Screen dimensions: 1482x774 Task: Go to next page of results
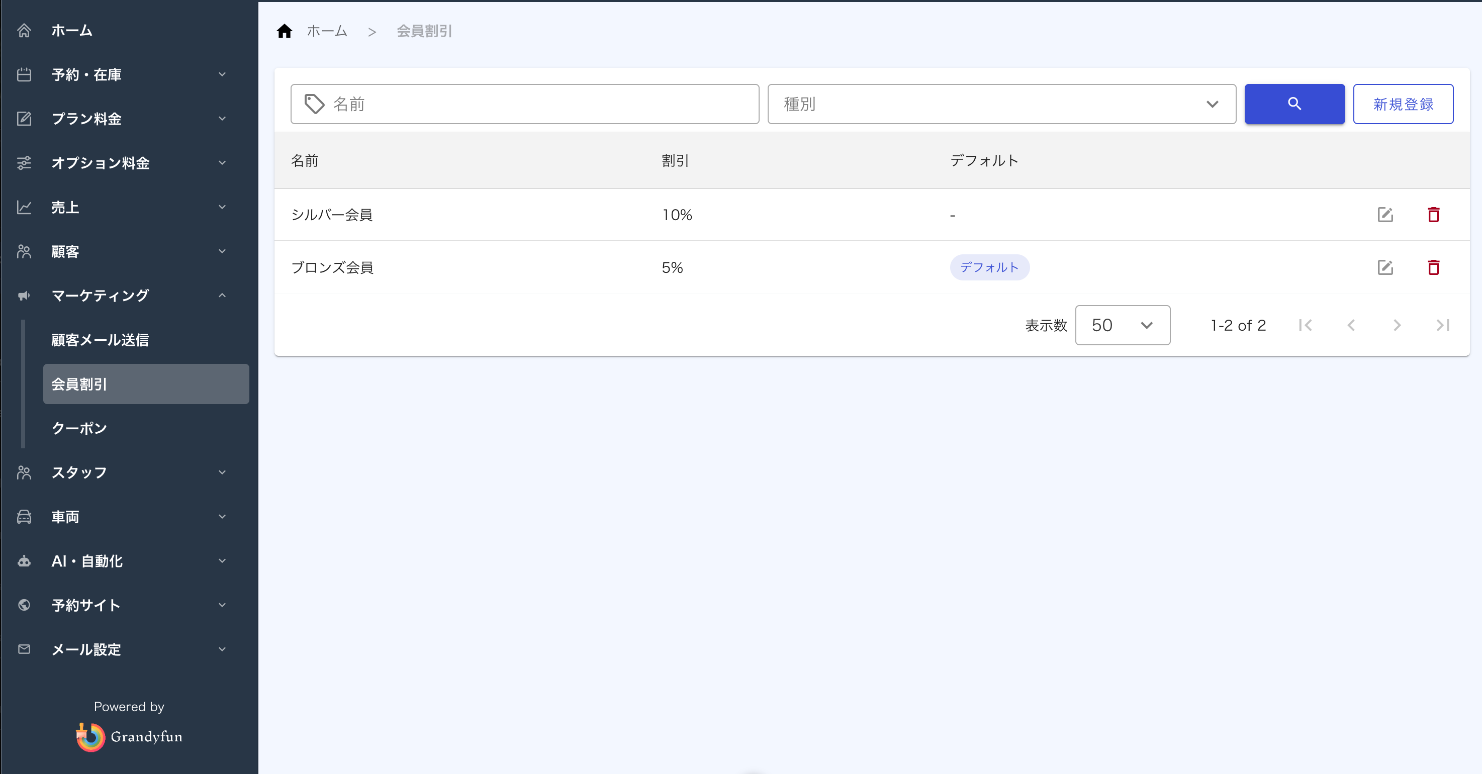[1397, 326]
